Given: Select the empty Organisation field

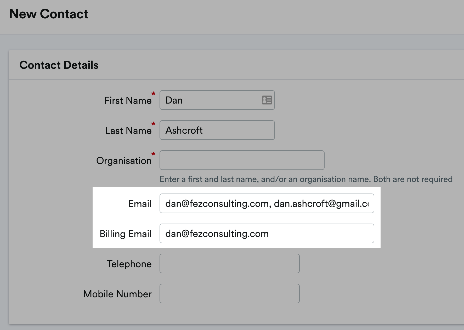Looking at the screenshot, I should click(x=242, y=160).
